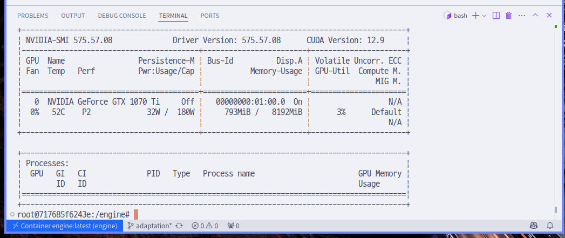This screenshot has height=238, width=565.
Task: Click the Copilot status bar icon
Action: coord(533,226)
